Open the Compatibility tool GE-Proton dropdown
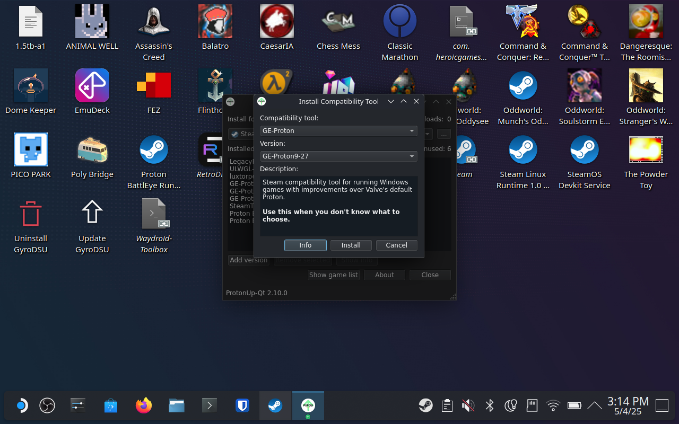Screen dimensions: 679x424 click(338, 130)
